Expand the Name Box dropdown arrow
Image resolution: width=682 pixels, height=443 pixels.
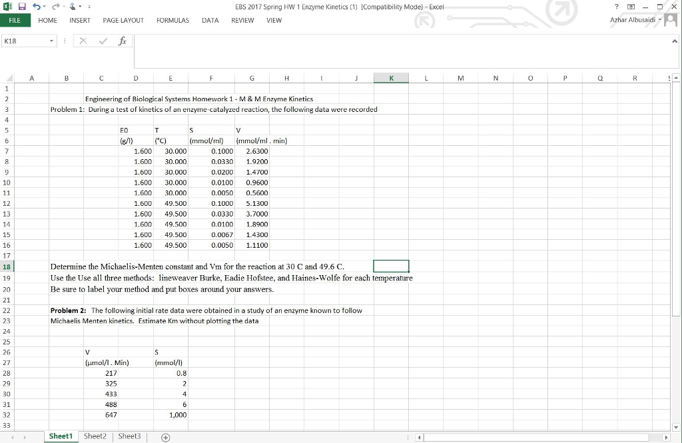pyautogui.click(x=52, y=41)
